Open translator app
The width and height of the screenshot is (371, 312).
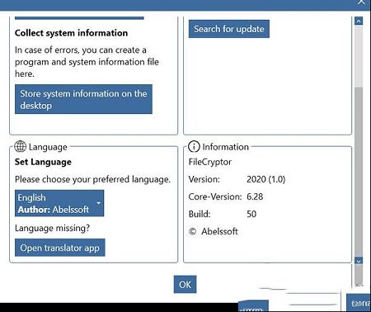[60, 248]
